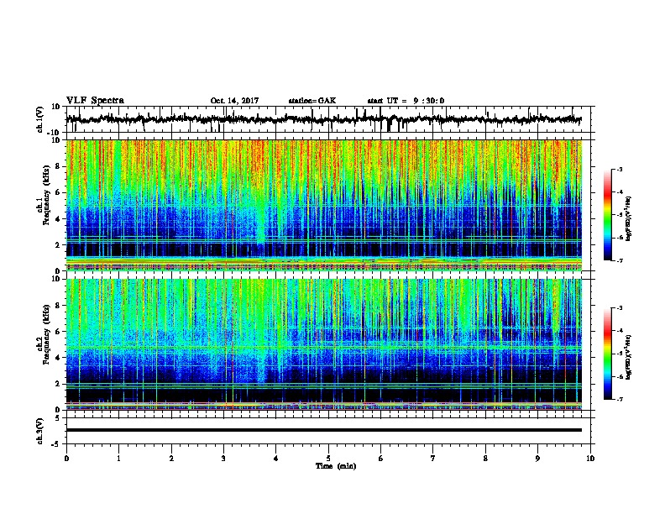Click the ch.2 colorbar "log(PSD)" label

click(629, 358)
